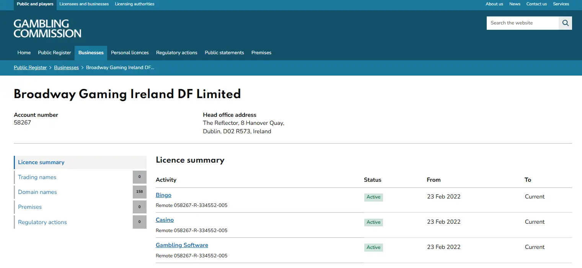582x268 pixels.
Task: Open the Gambling Software activity link
Action: (182, 245)
